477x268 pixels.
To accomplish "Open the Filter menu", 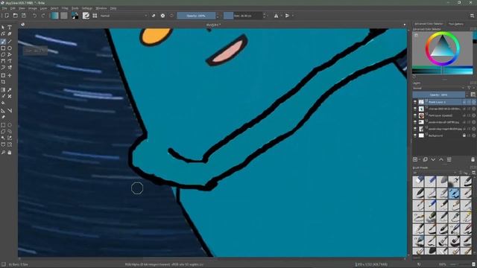I will (65, 8).
